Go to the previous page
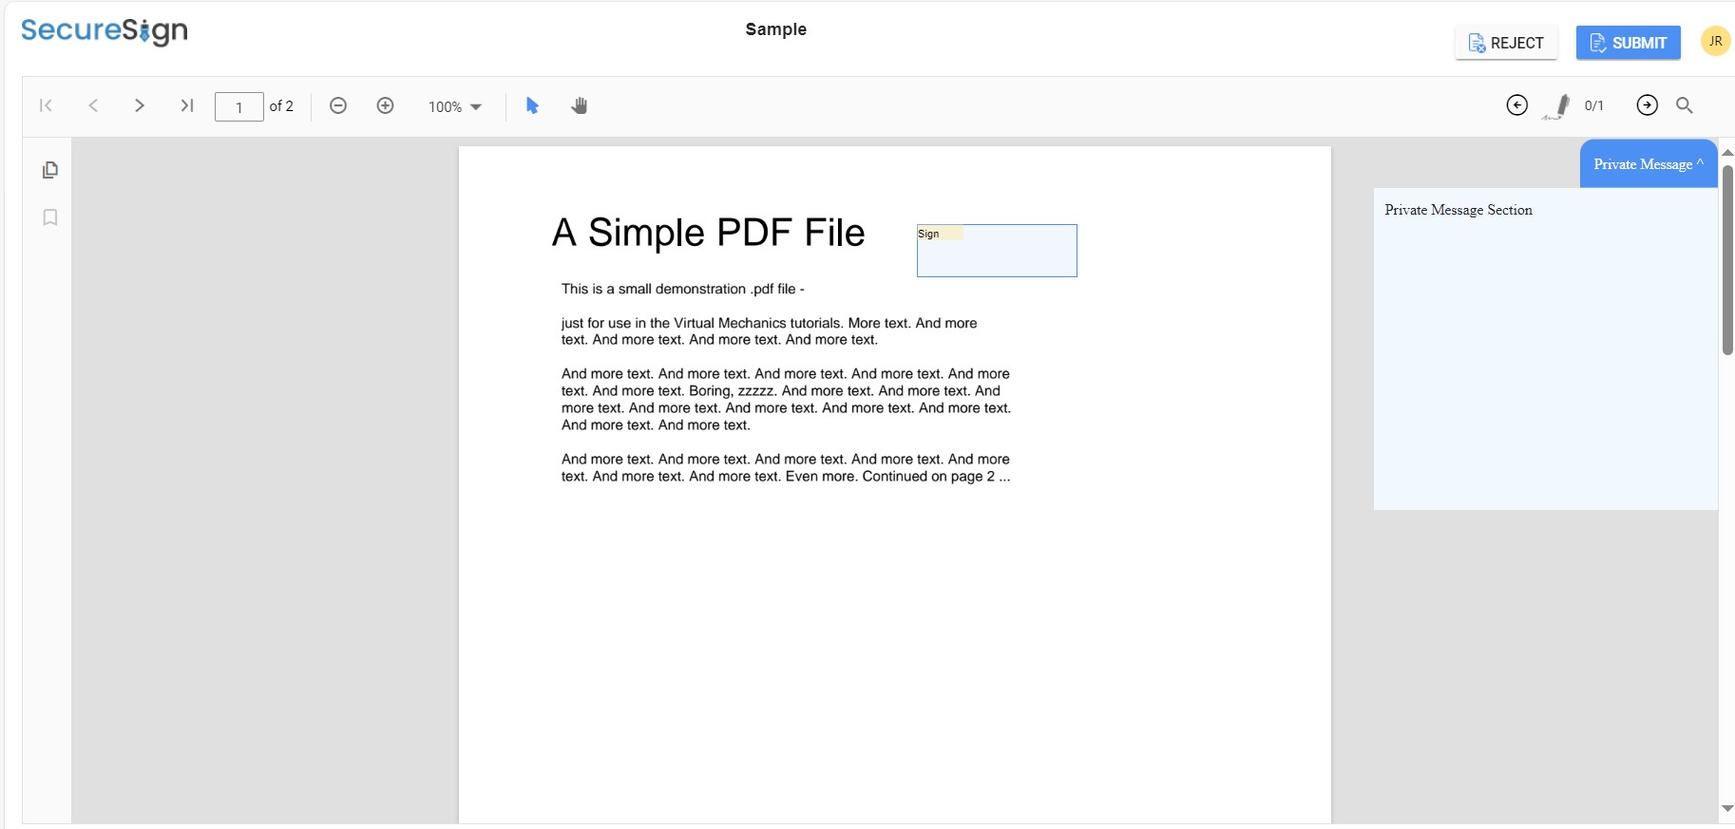Viewport: 1735px width, 829px height. click(93, 105)
